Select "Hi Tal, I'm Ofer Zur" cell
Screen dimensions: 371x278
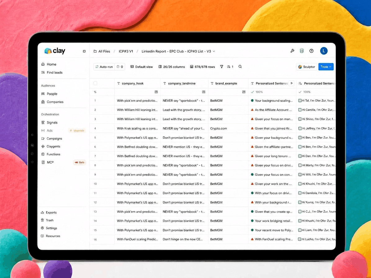tap(316, 101)
